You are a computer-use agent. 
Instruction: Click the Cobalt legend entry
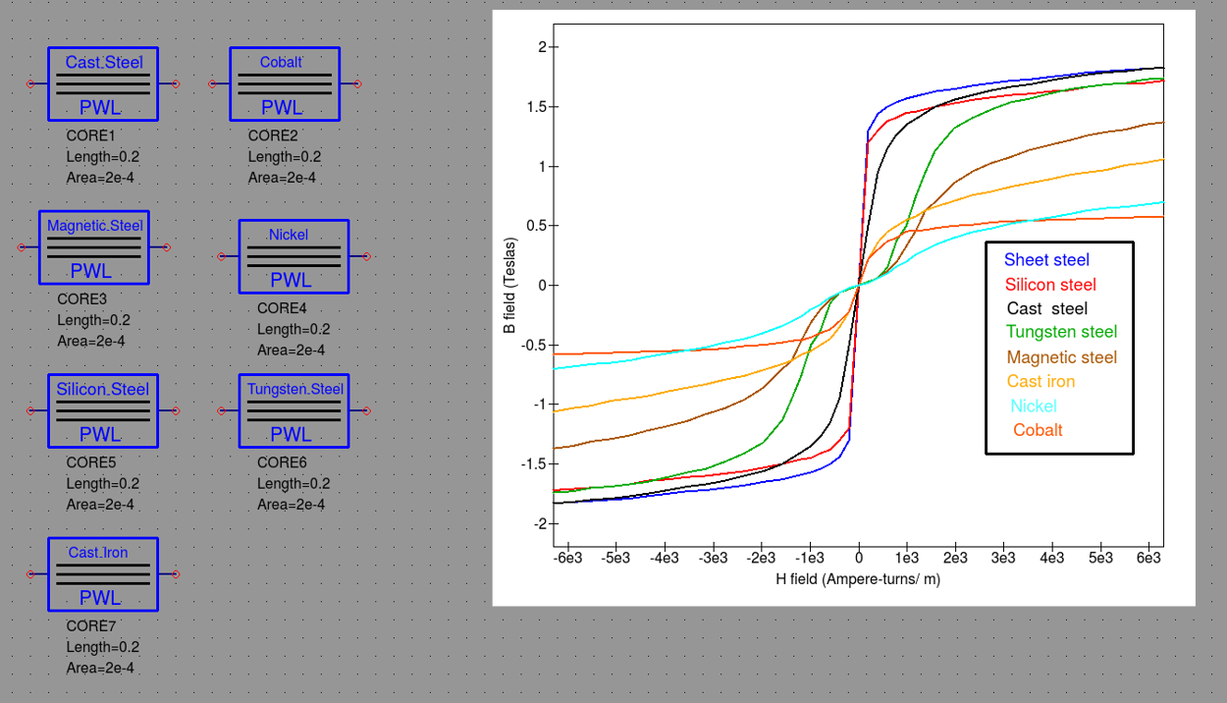(x=1038, y=430)
